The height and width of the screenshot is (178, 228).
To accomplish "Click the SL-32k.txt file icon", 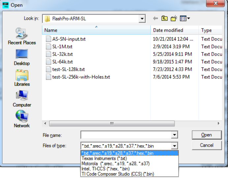I will (x=48, y=54).
